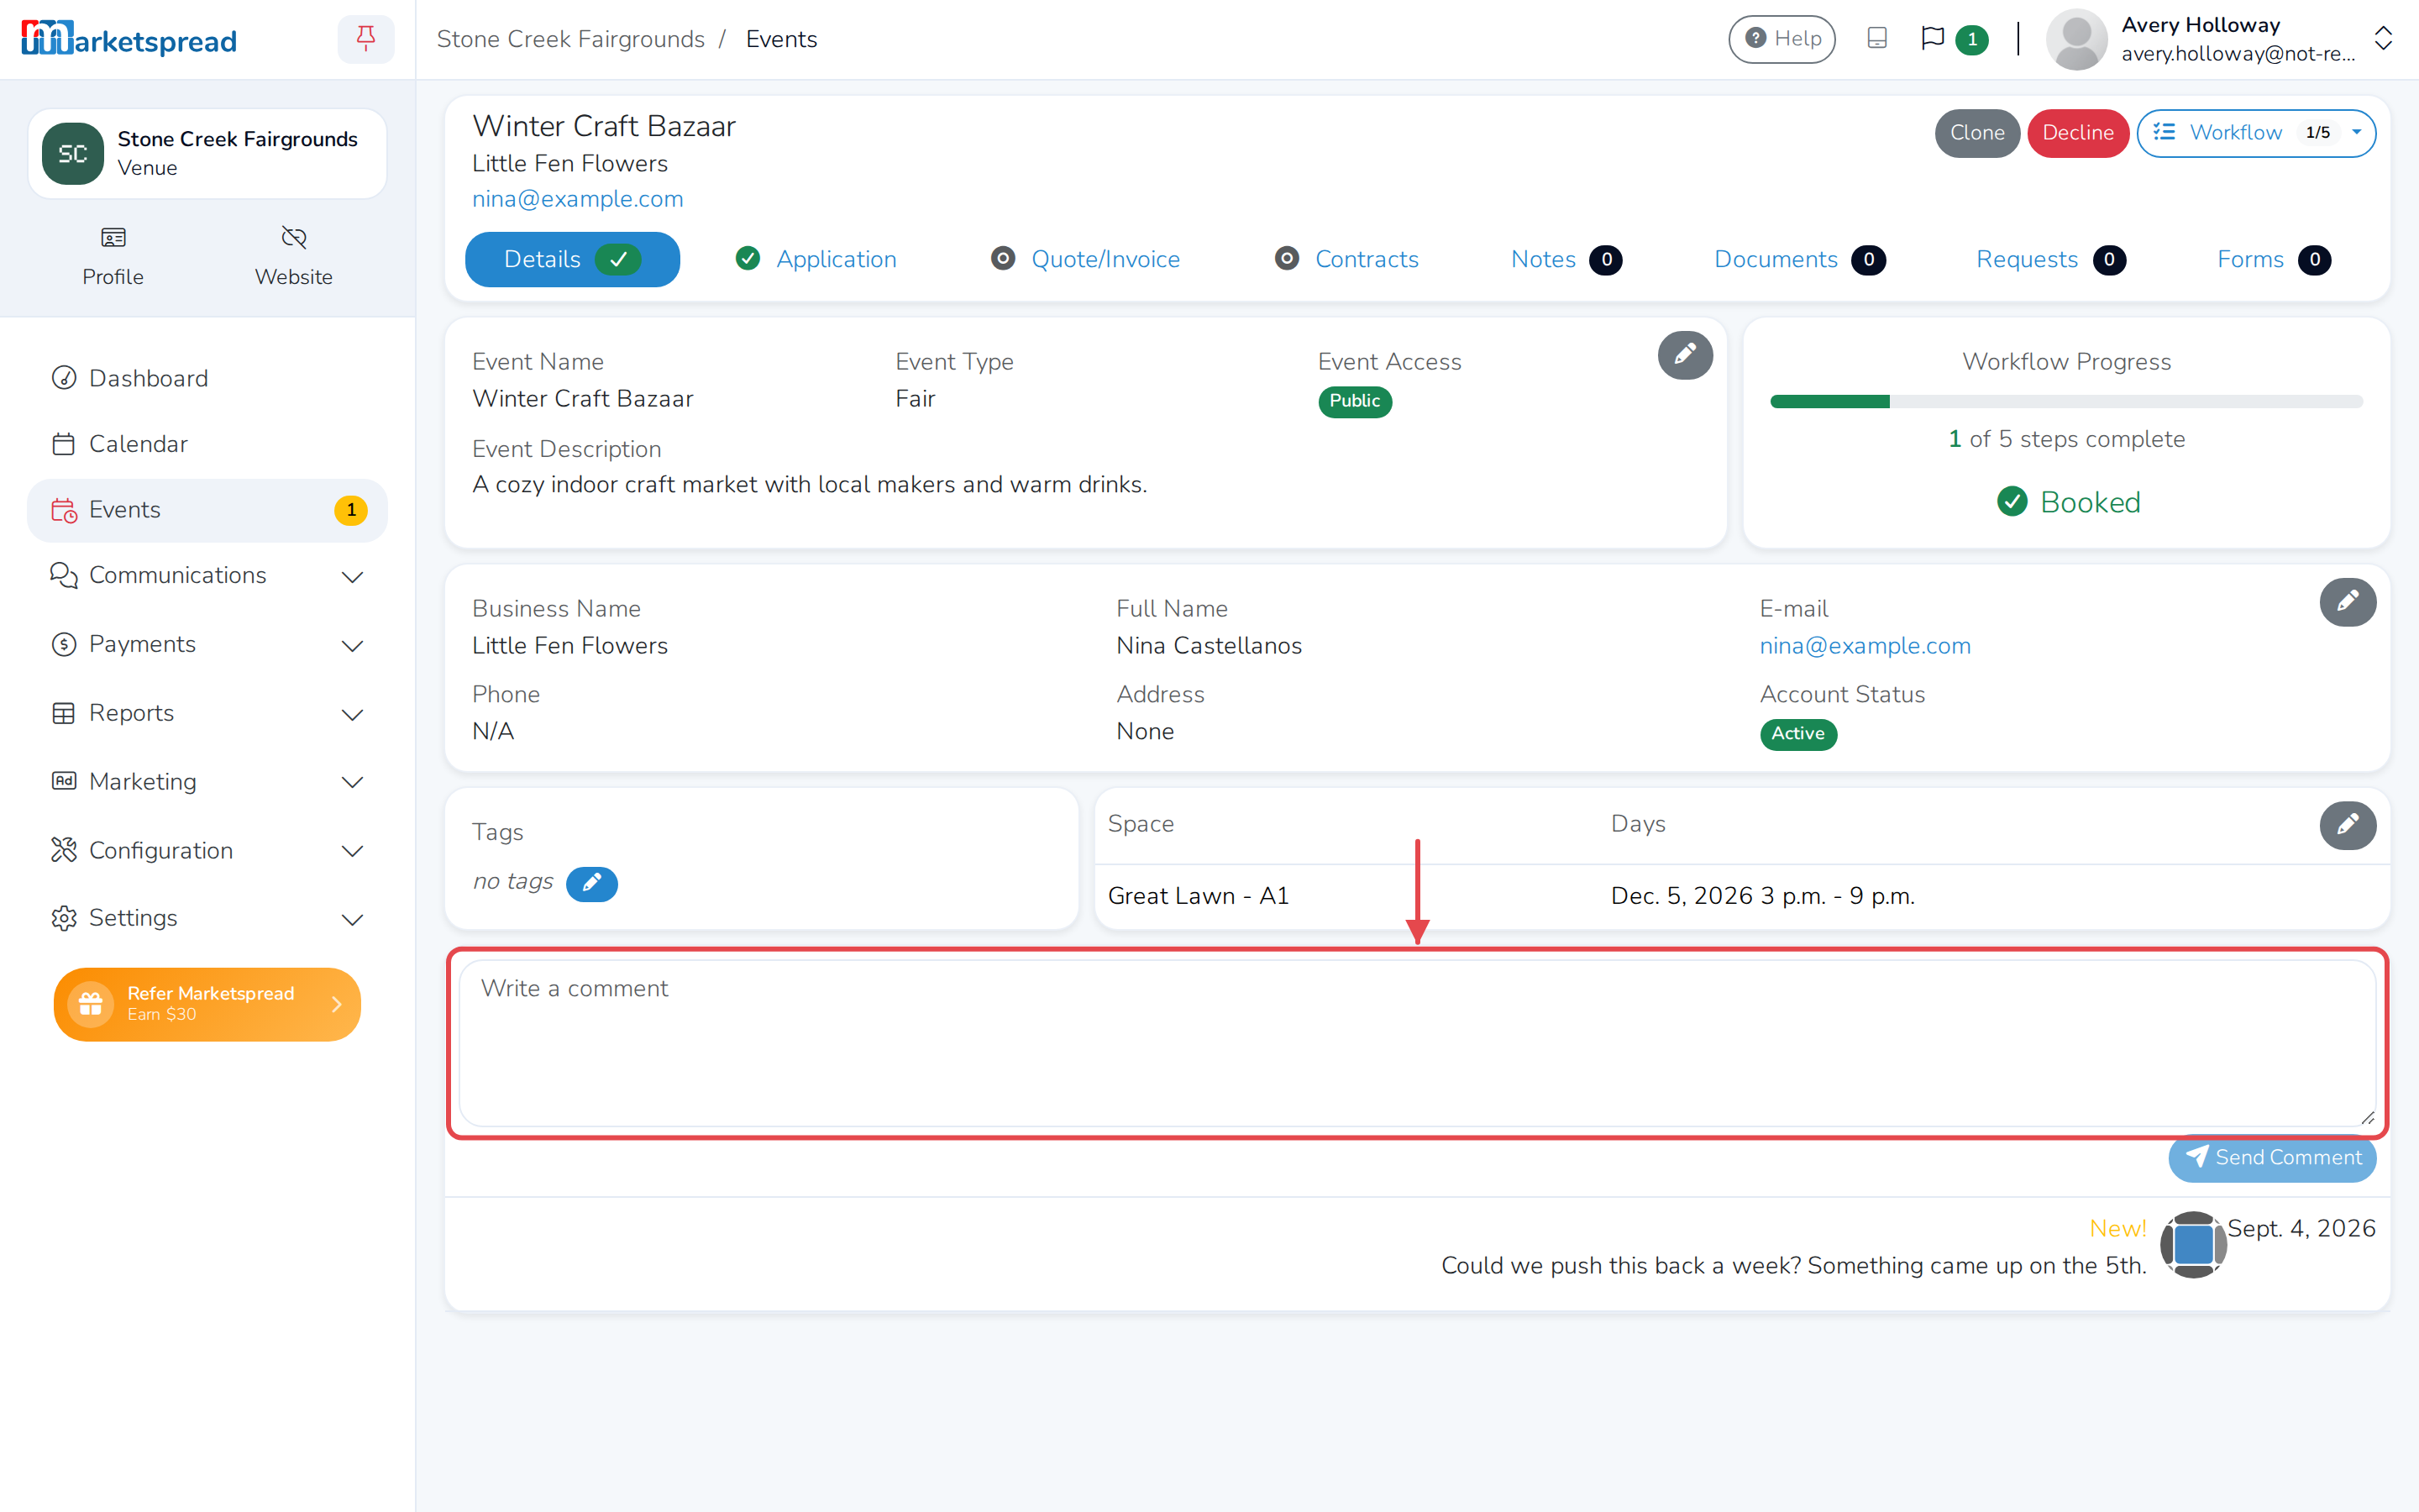Focus the Write a comment field
The width and height of the screenshot is (2419, 1512).
click(x=1418, y=1043)
